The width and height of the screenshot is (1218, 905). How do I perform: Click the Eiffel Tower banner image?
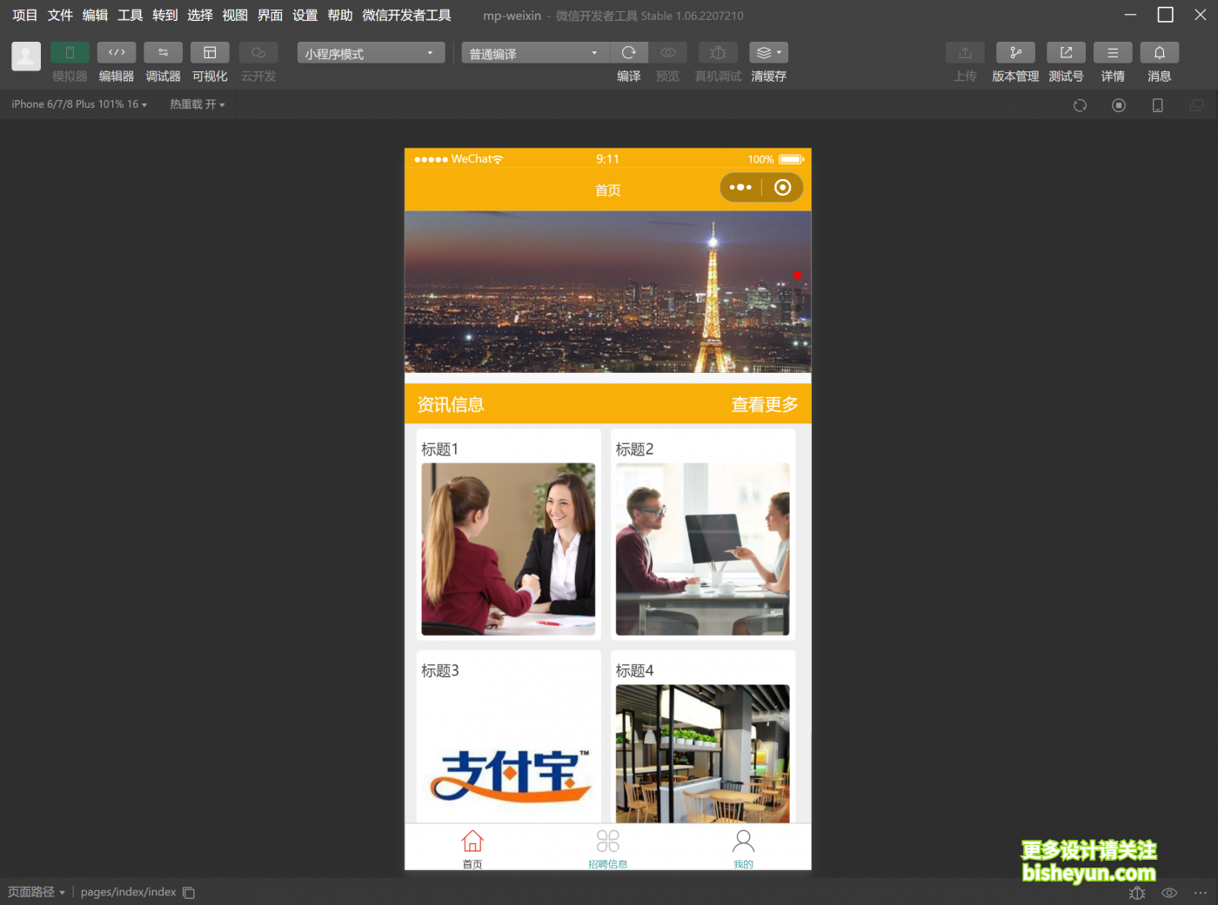(x=608, y=292)
